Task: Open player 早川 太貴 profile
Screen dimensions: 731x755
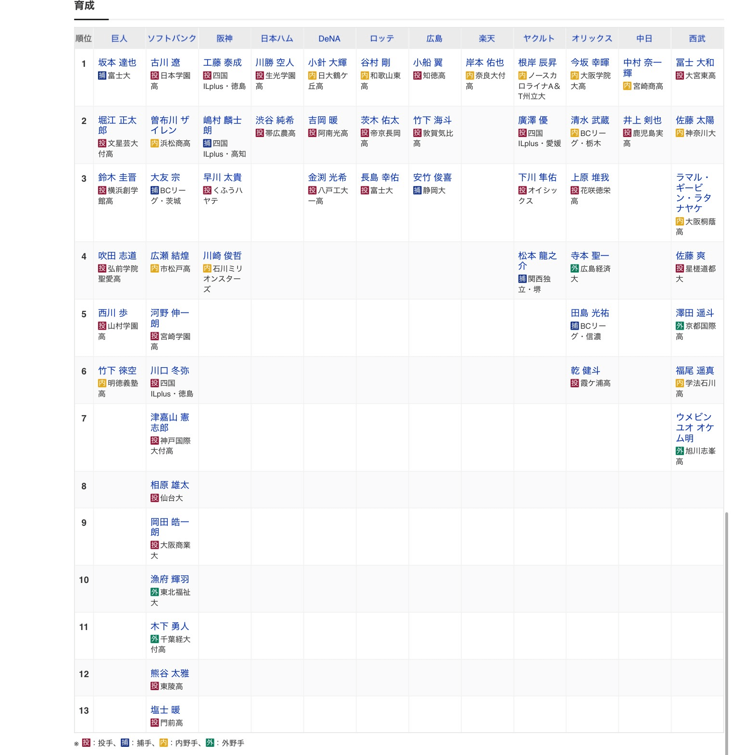Action: (223, 177)
